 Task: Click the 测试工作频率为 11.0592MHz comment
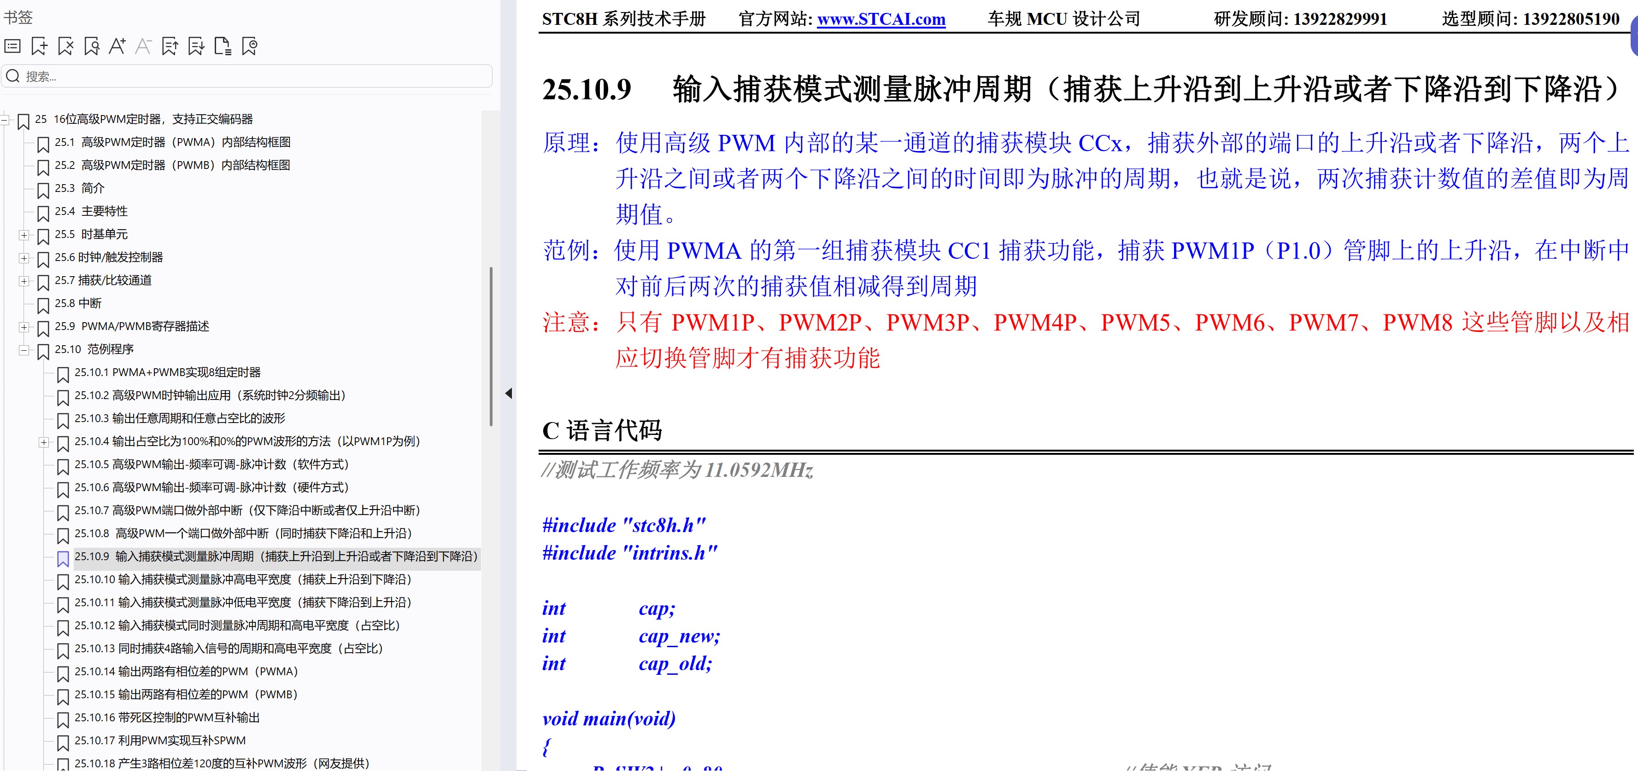tap(677, 470)
